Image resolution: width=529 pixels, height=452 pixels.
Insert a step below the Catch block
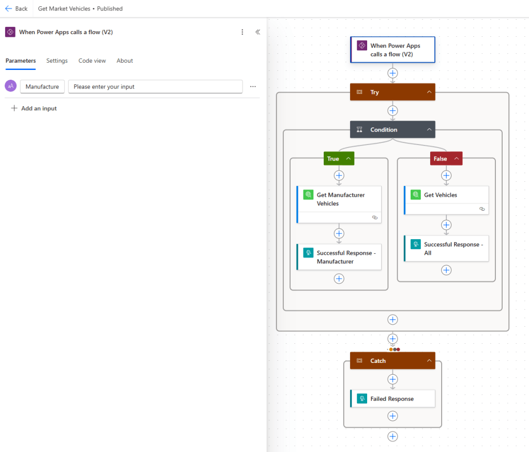(x=392, y=436)
